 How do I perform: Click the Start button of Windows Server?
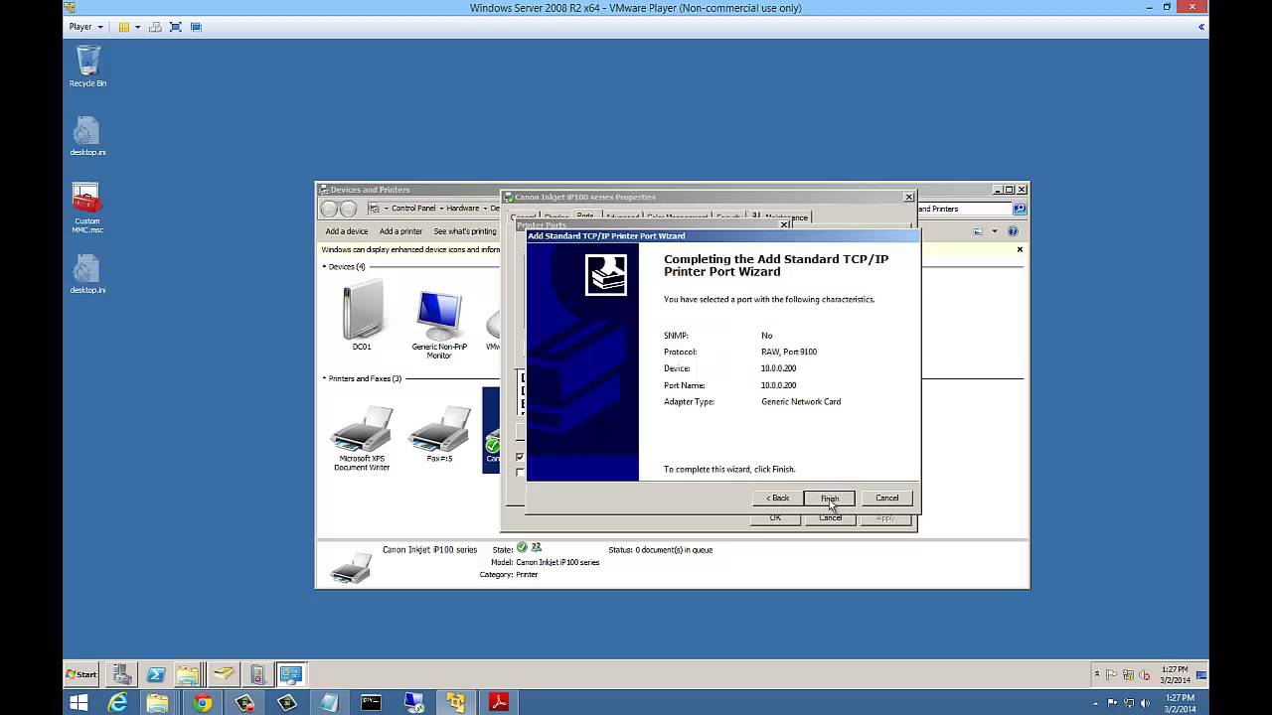click(80, 674)
